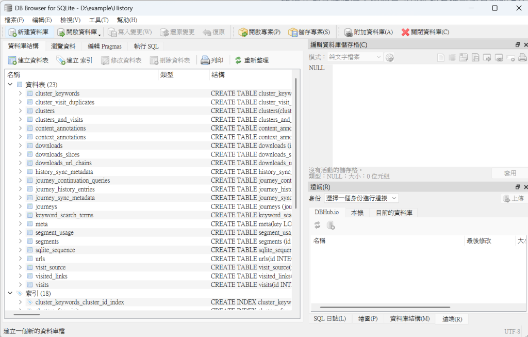This screenshot has width=528, height=337.
Task: Click the 開啟資料庫 toolbar button
Action: (x=77, y=32)
